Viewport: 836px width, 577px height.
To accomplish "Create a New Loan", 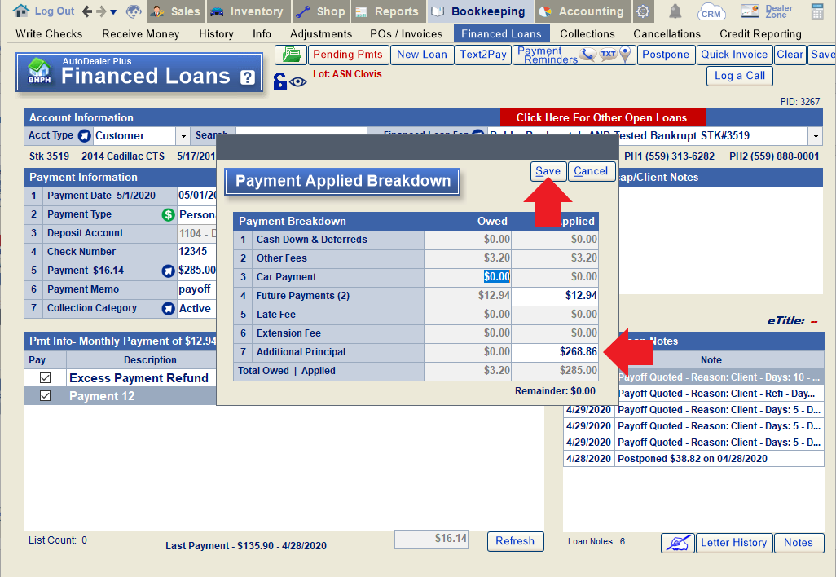I will click(x=422, y=55).
